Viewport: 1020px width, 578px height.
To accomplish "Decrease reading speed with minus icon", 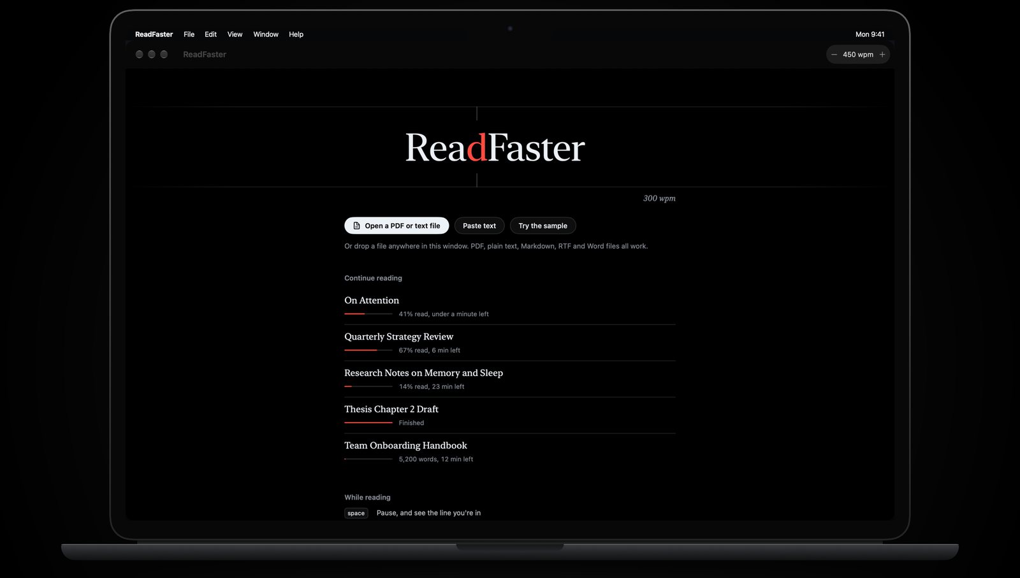I will pyautogui.click(x=834, y=55).
